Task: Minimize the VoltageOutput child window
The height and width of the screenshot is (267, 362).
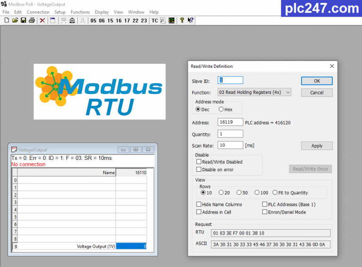Action: pyautogui.click(x=123, y=150)
